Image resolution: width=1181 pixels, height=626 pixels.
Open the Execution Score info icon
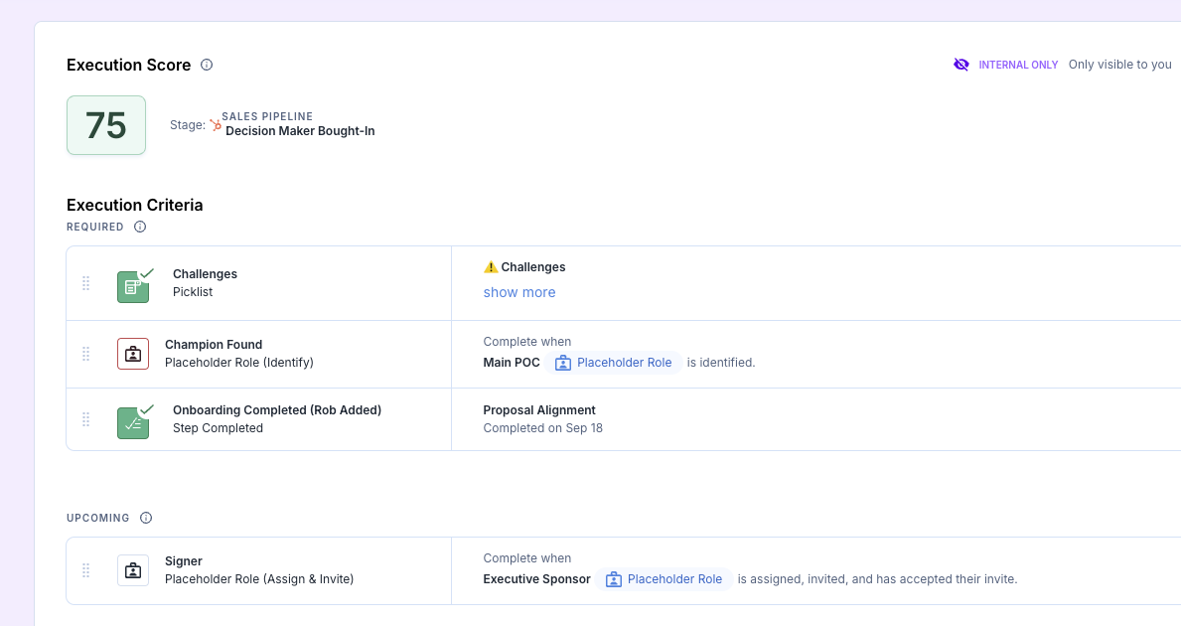click(207, 65)
